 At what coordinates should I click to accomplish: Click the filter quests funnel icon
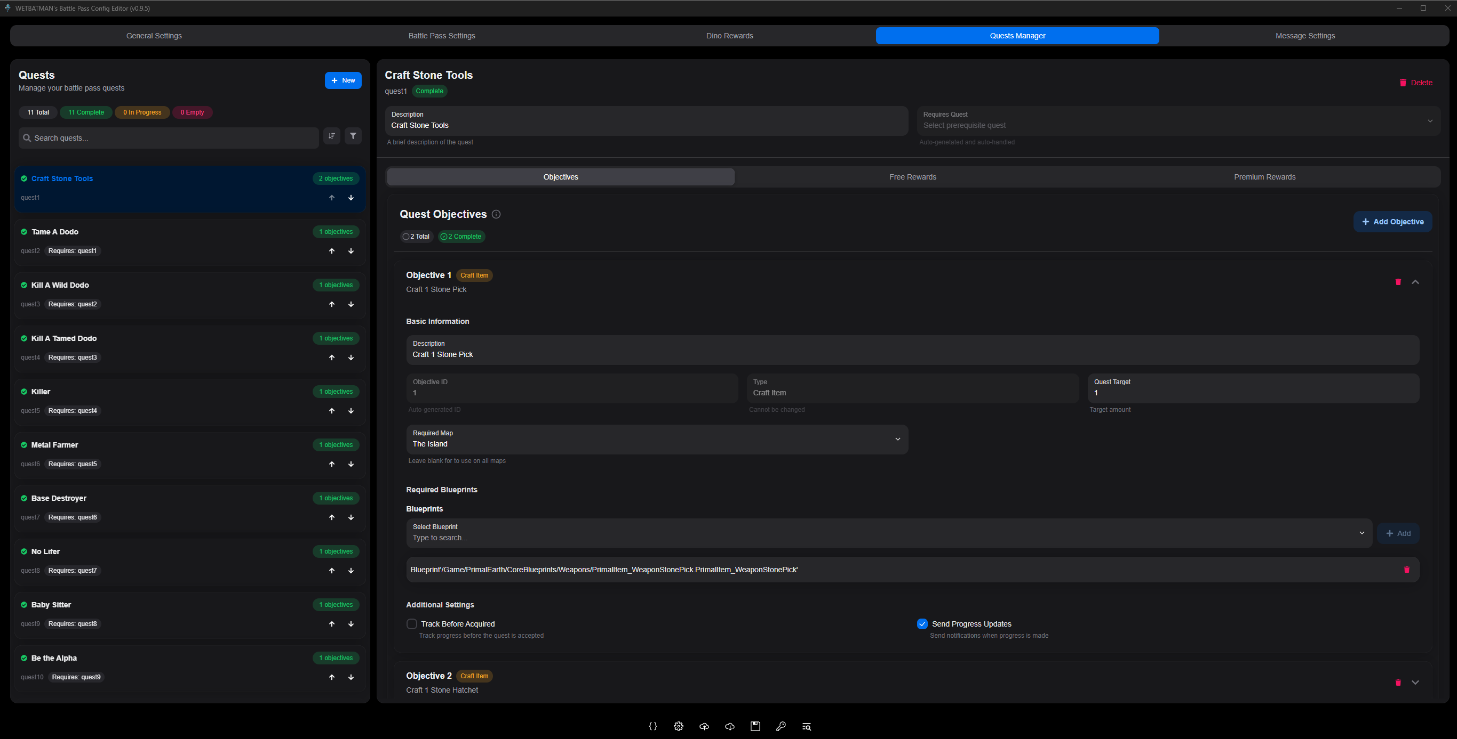click(x=354, y=136)
